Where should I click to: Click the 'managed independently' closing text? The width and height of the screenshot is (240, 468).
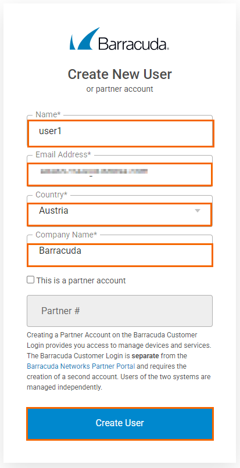click(65, 387)
